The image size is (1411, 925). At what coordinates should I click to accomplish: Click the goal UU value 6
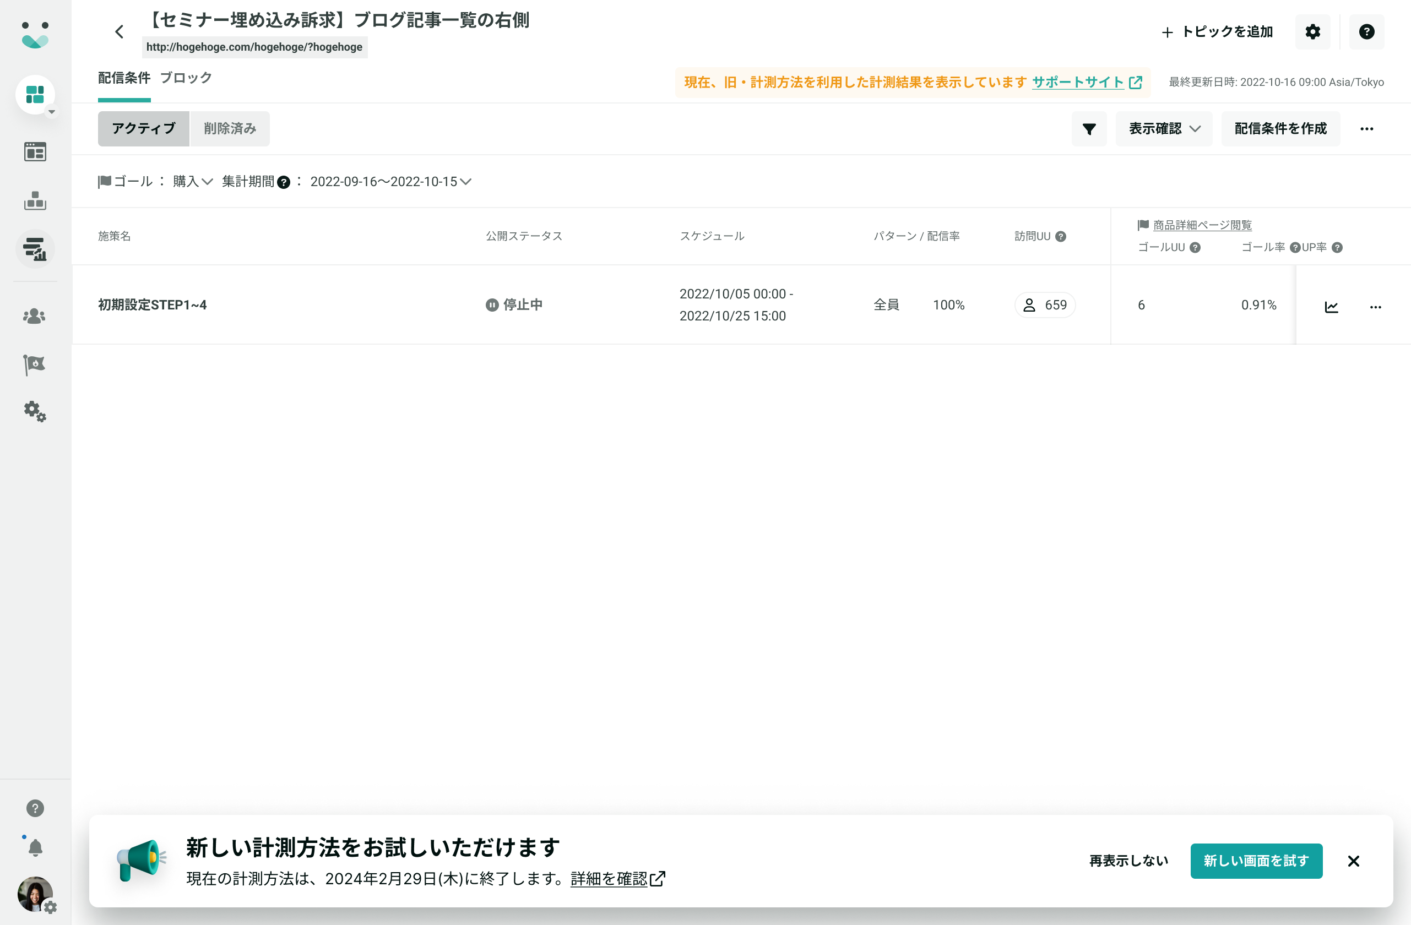[1141, 304]
